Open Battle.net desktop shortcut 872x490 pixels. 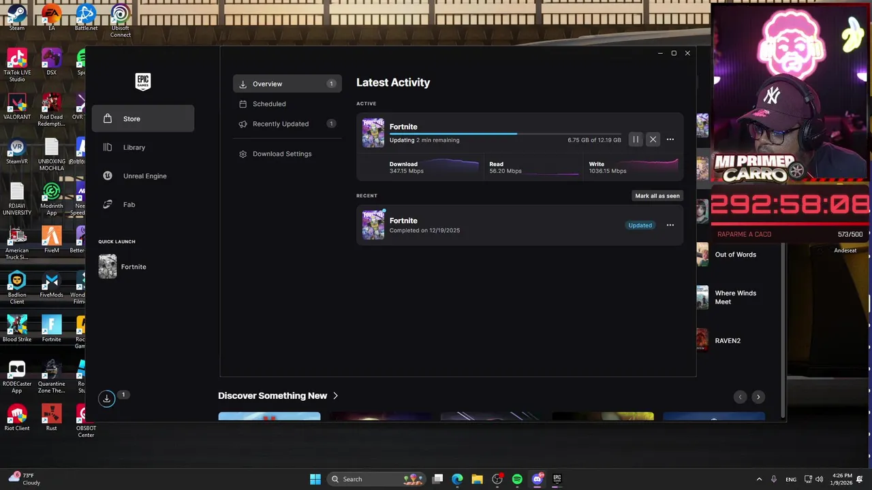coord(86,18)
